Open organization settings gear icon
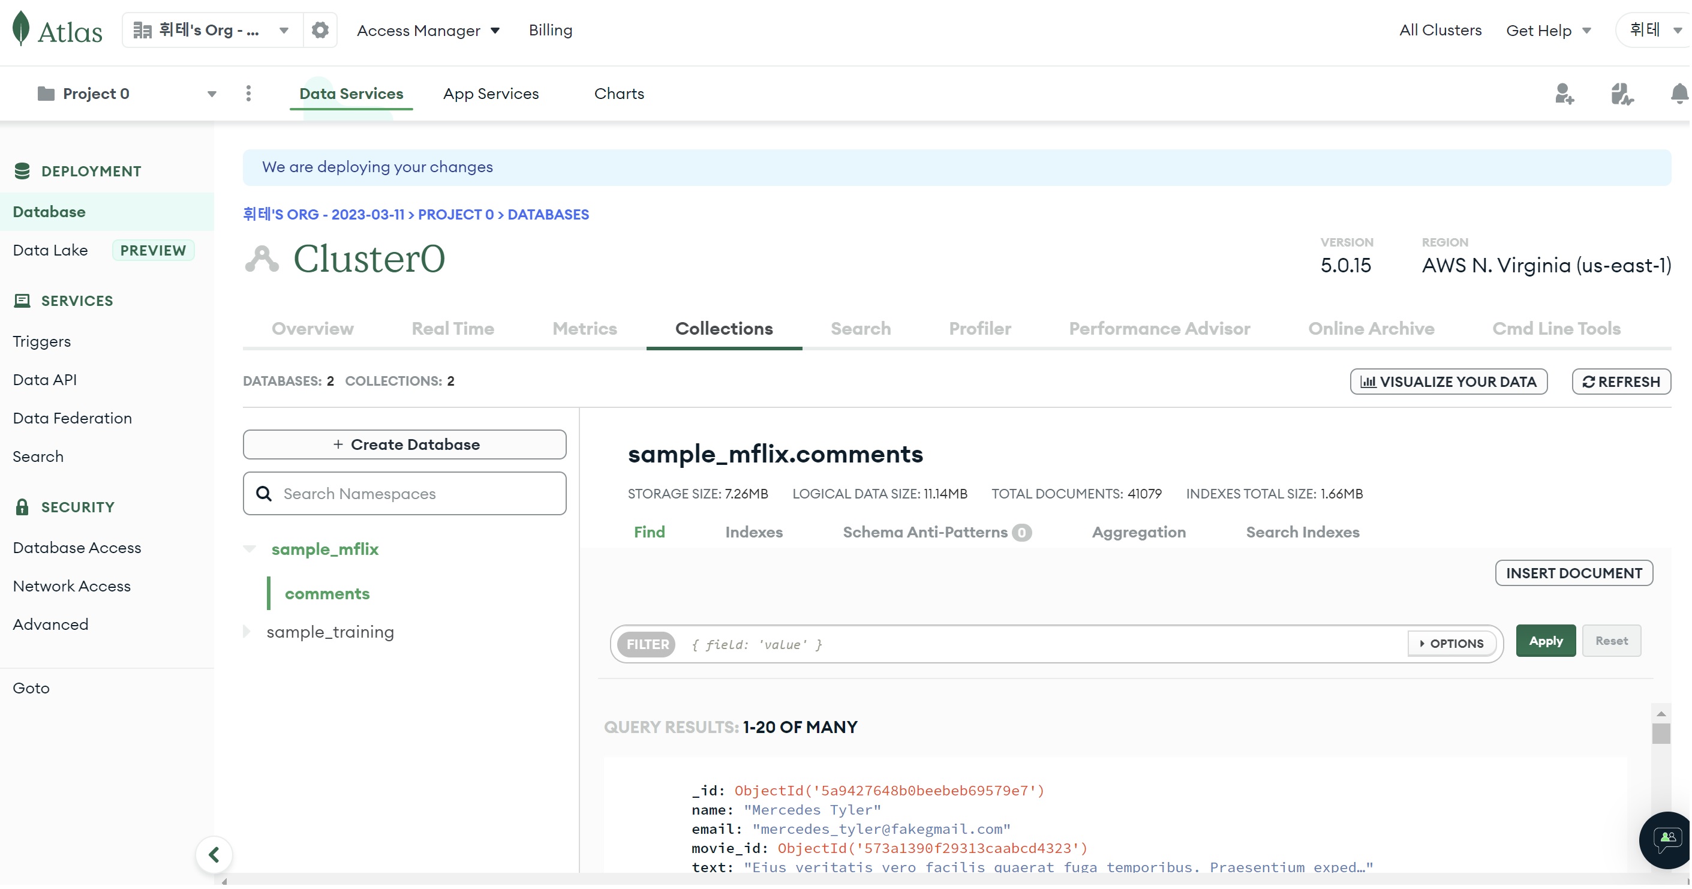 [x=320, y=30]
